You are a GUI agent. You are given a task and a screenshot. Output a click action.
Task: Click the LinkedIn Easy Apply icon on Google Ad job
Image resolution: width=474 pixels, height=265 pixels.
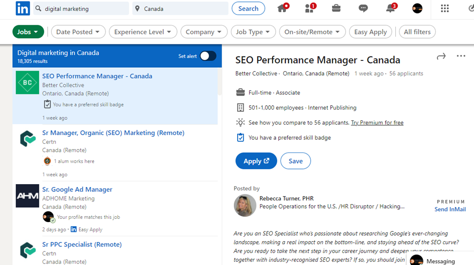tap(73, 229)
